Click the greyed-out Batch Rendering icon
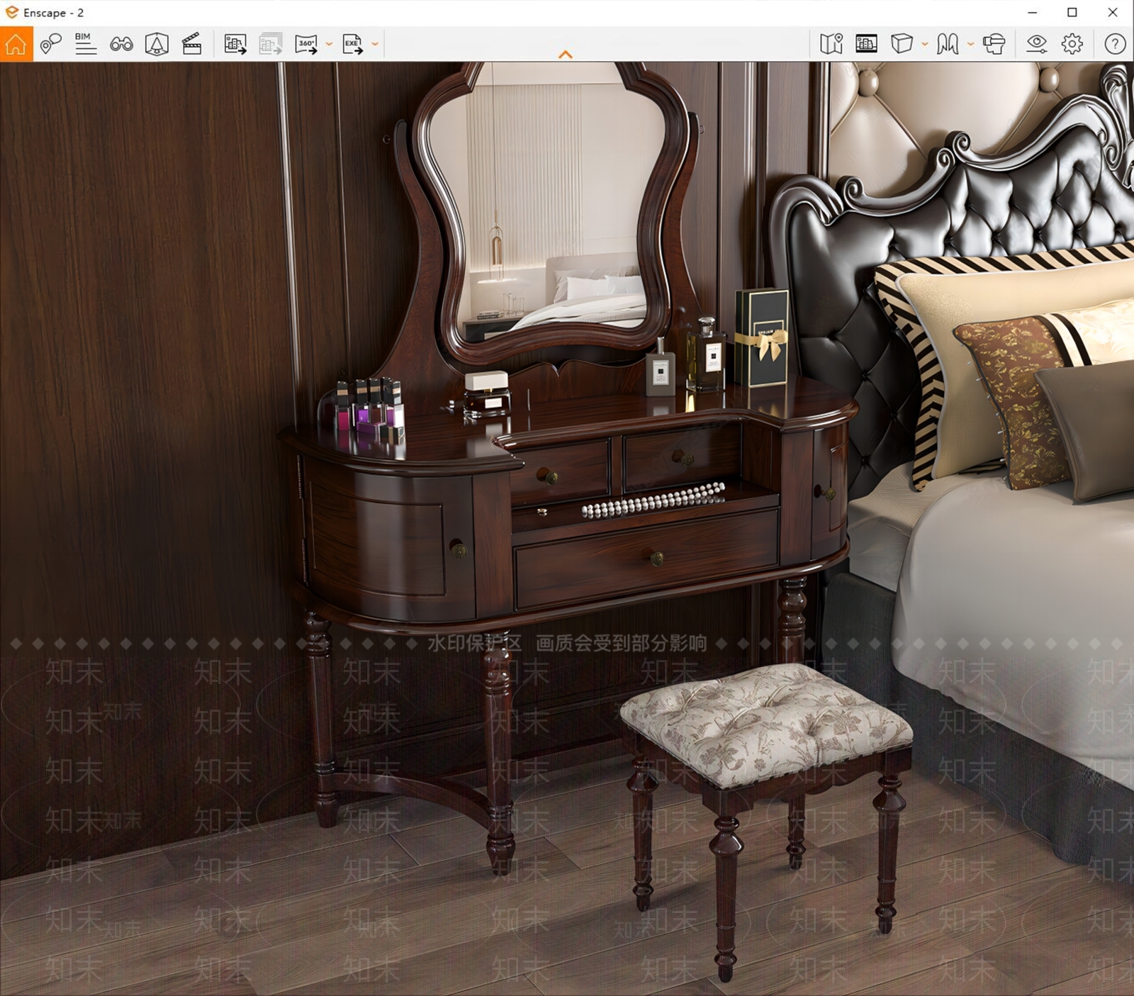This screenshot has height=996, width=1134. pos(270,44)
